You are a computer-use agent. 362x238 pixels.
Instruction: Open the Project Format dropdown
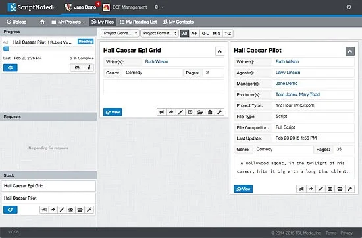click(159, 34)
